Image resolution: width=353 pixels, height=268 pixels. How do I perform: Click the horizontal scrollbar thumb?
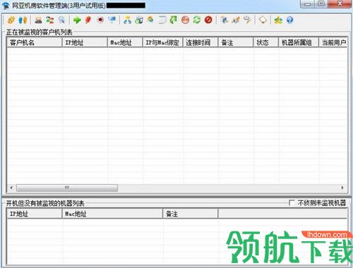[67, 188]
